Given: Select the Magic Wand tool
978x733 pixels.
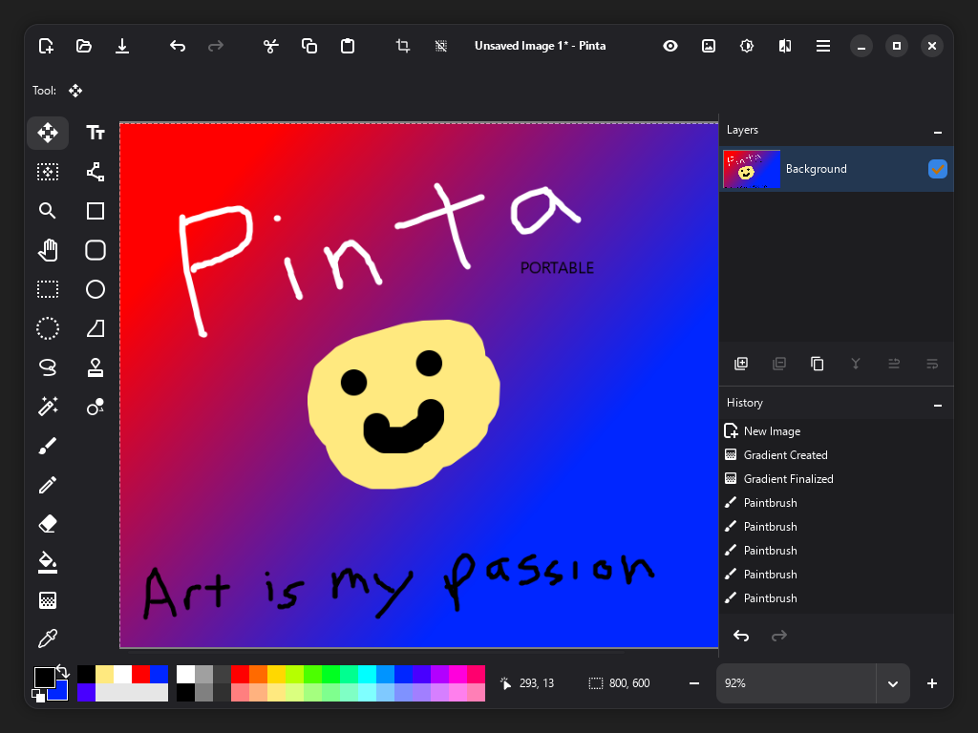Looking at the screenshot, I should (x=48, y=407).
